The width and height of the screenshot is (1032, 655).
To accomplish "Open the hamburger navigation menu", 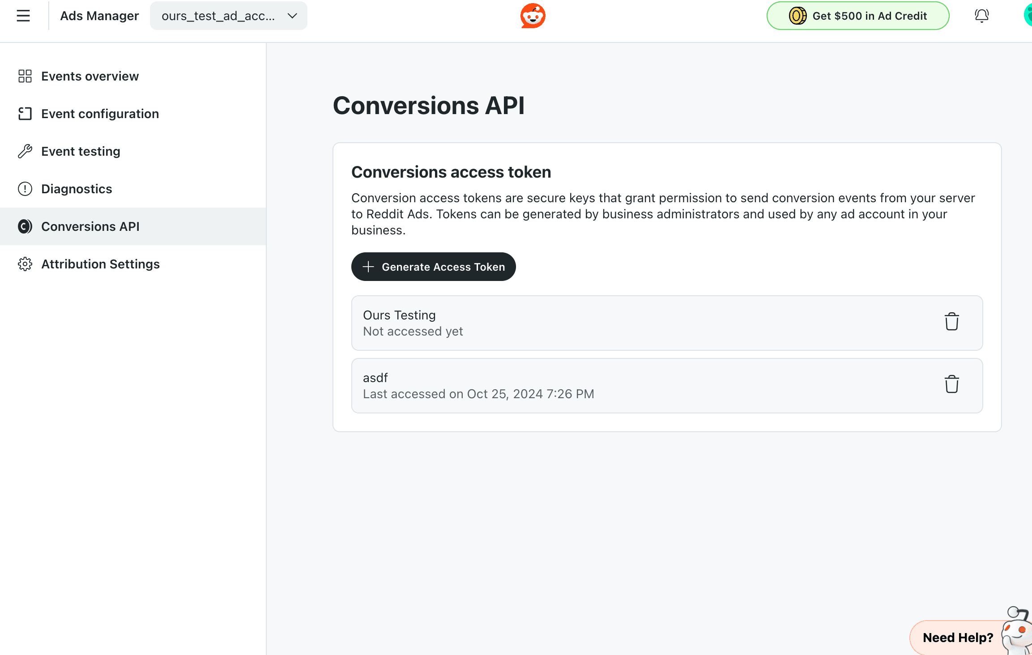I will (x=23, y=16).
